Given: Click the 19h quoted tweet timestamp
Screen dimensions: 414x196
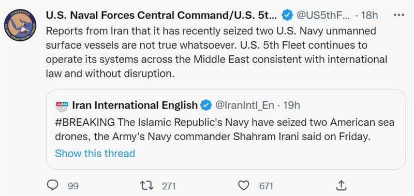Looking at the screenshot, I should click(291, 105).
